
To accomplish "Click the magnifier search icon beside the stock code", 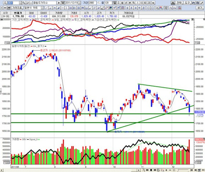I will tap(24, 3).
